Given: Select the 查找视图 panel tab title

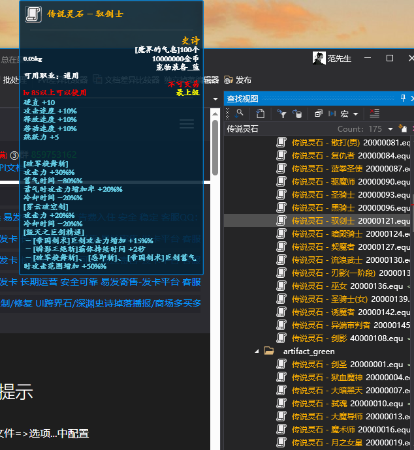Looking at the screenshot, I should pyautogui.click(x=243, y=98).
